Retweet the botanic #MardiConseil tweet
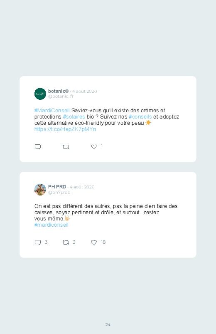216x334 pixels. 66,147
